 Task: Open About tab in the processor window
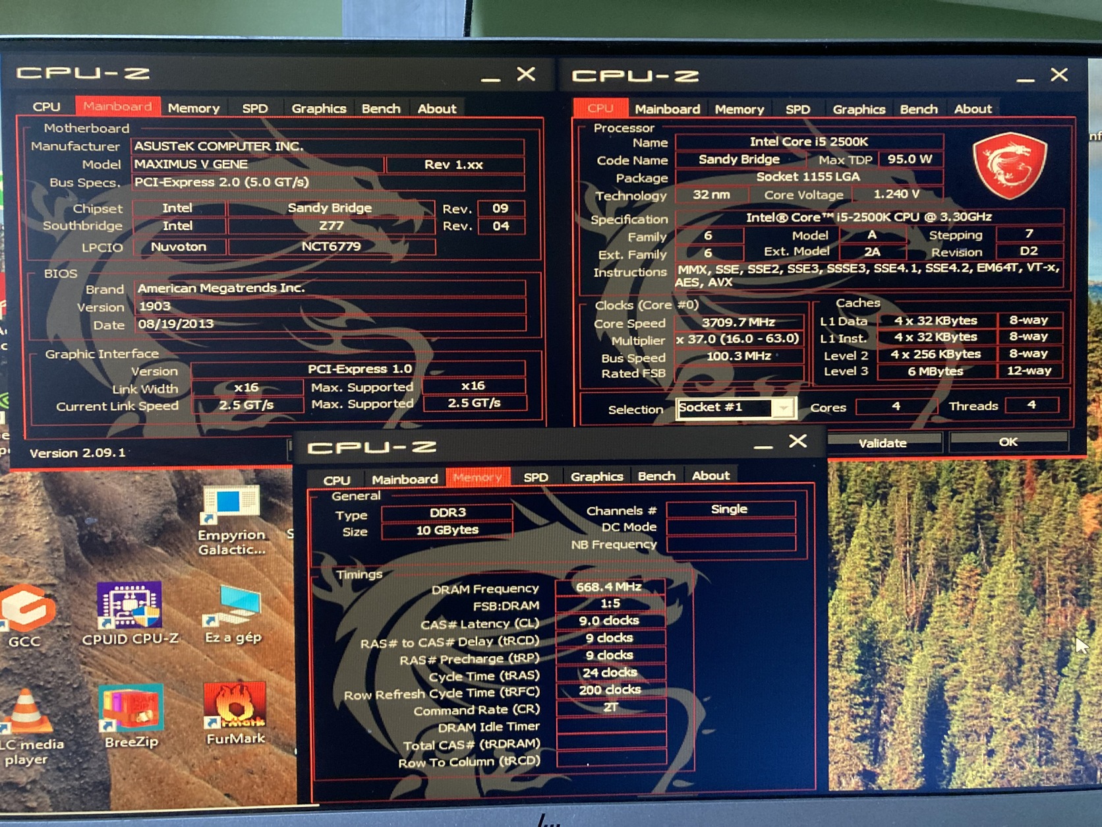(973, 109)
